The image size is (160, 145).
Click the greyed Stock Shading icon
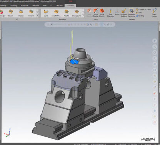[x=89, y=13]
